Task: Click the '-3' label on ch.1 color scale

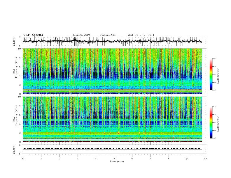Action: 215,58
